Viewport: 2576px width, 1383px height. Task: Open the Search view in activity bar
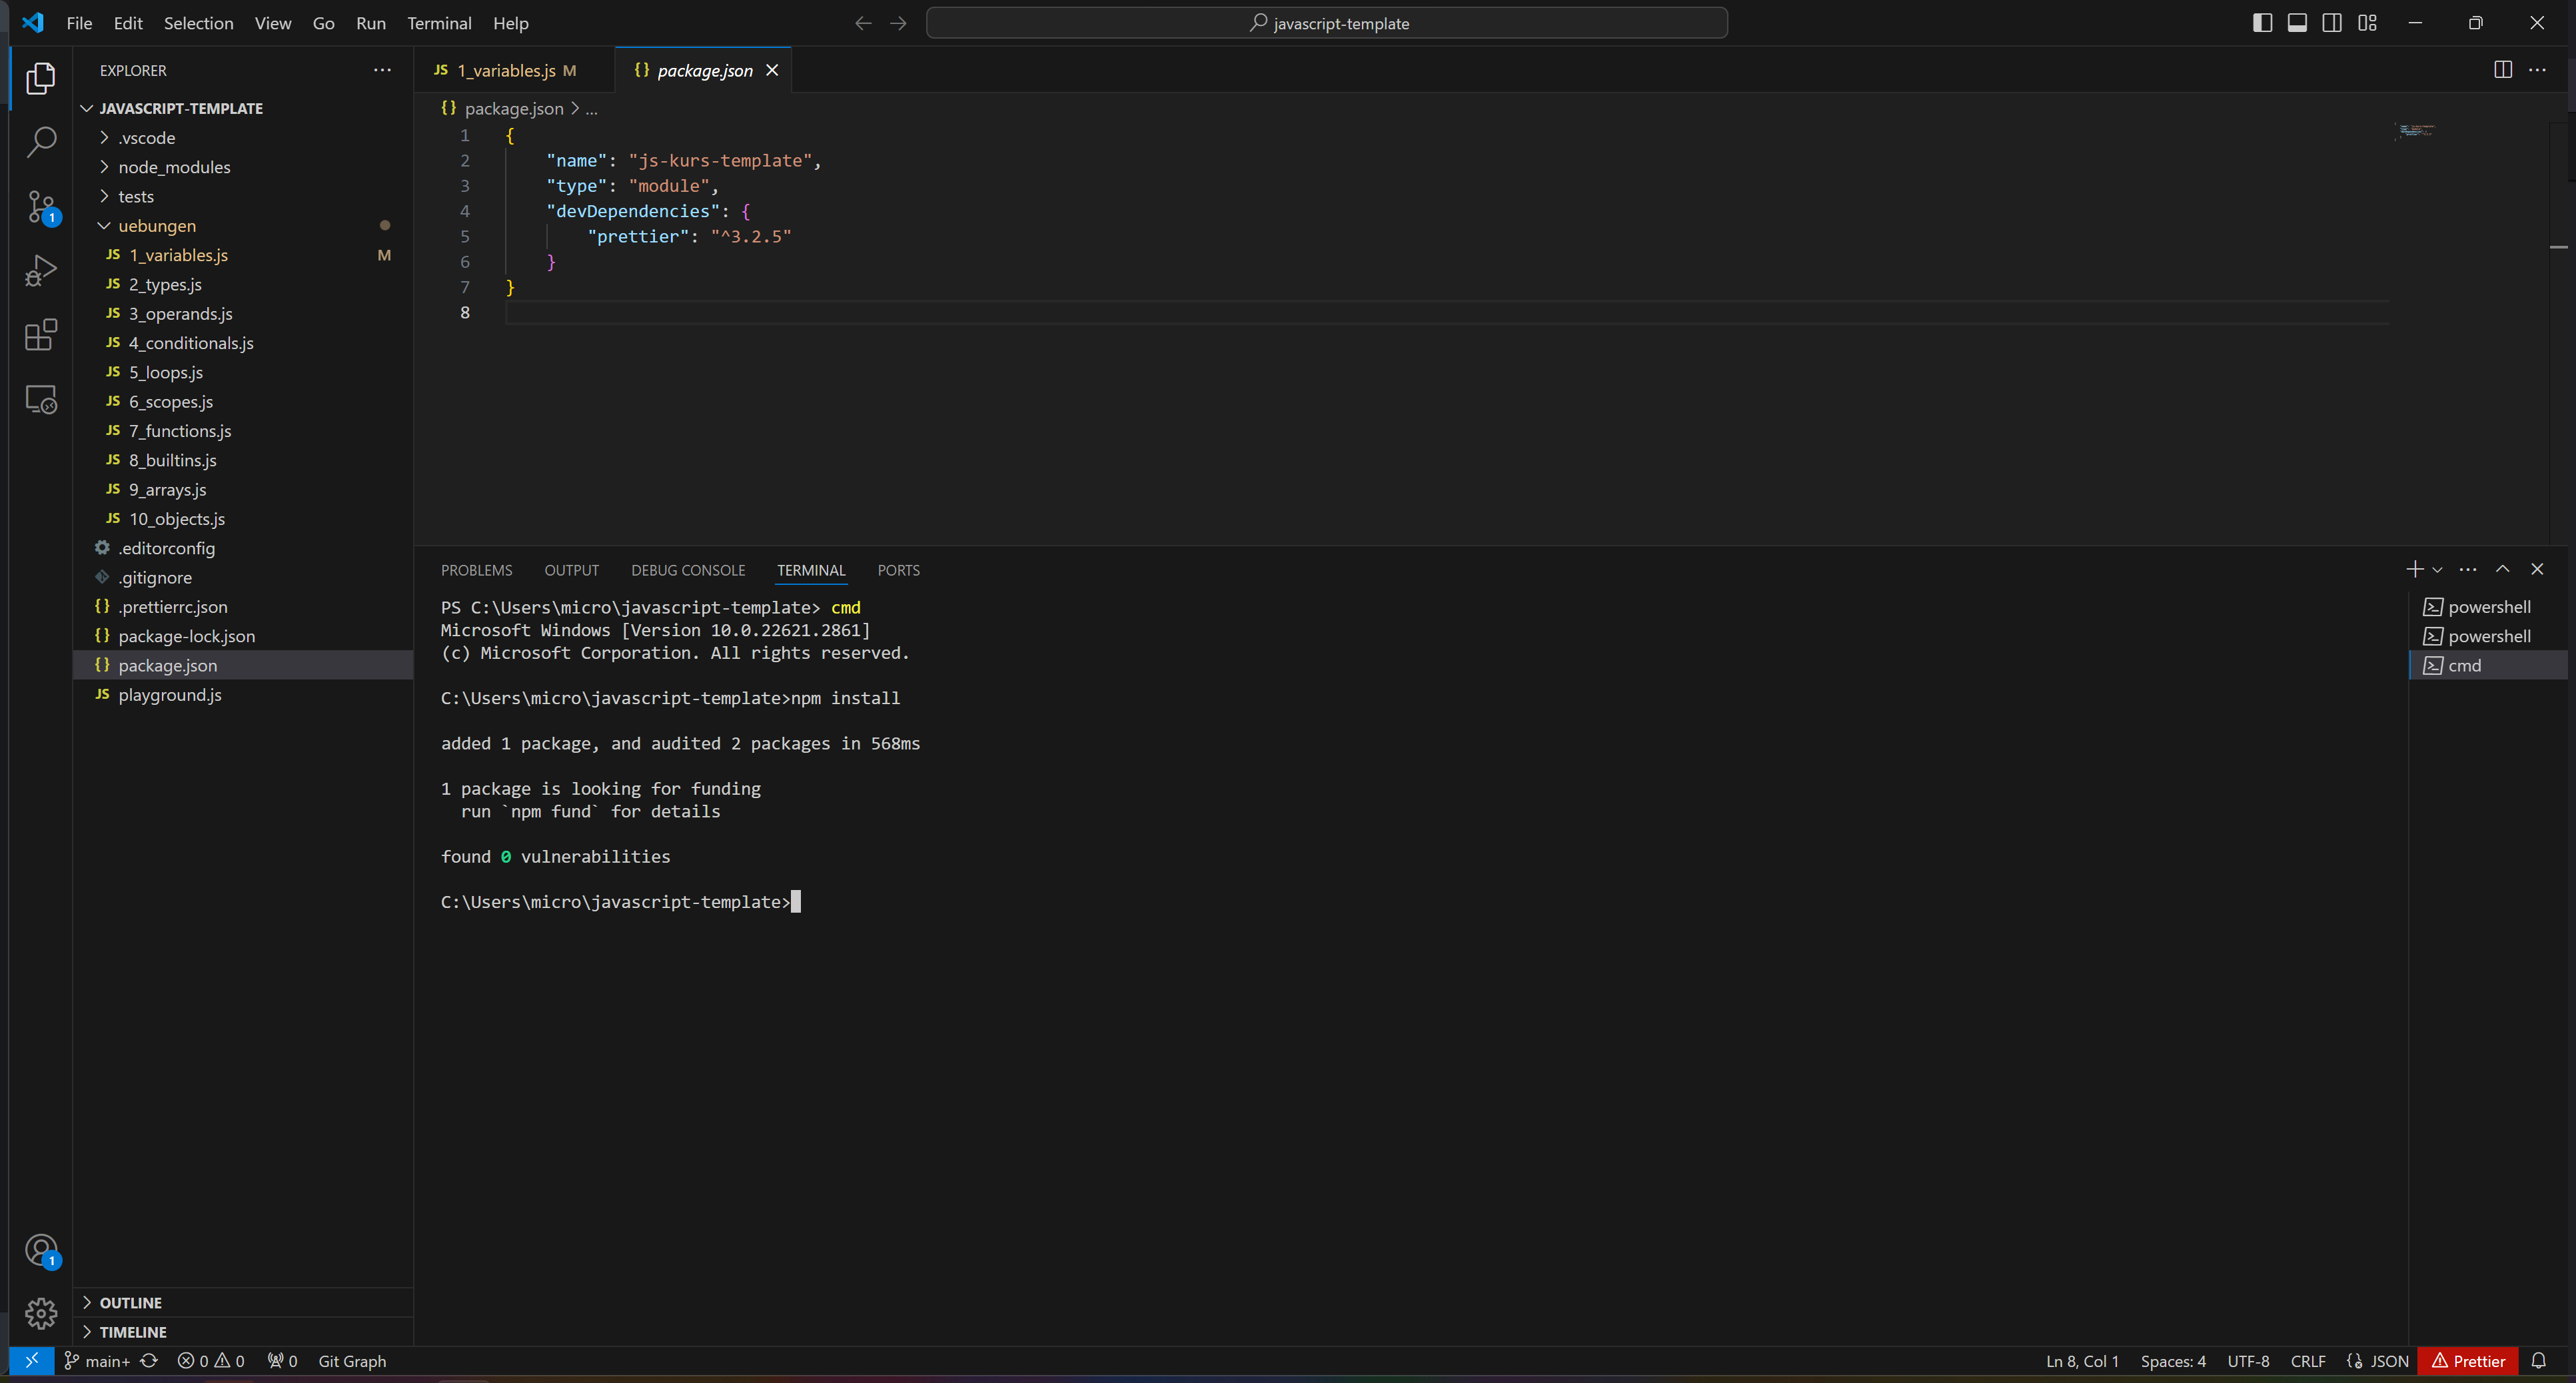40,142
